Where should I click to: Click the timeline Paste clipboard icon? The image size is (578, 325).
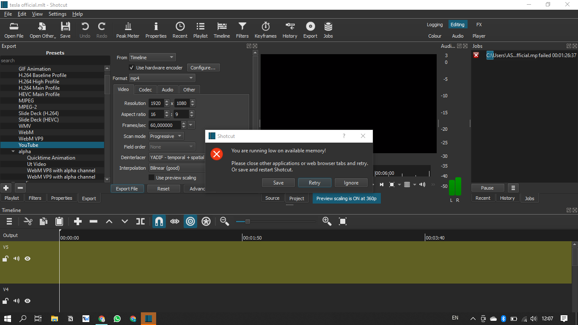(59, 221)
